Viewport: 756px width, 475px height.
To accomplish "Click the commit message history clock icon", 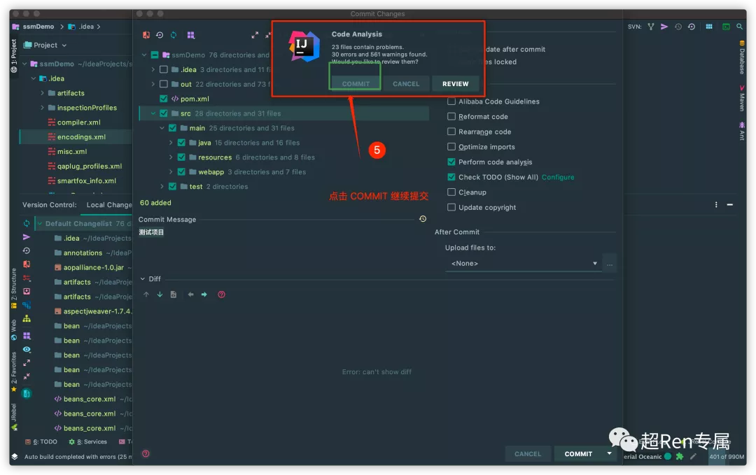I will (x=423, y=219).
